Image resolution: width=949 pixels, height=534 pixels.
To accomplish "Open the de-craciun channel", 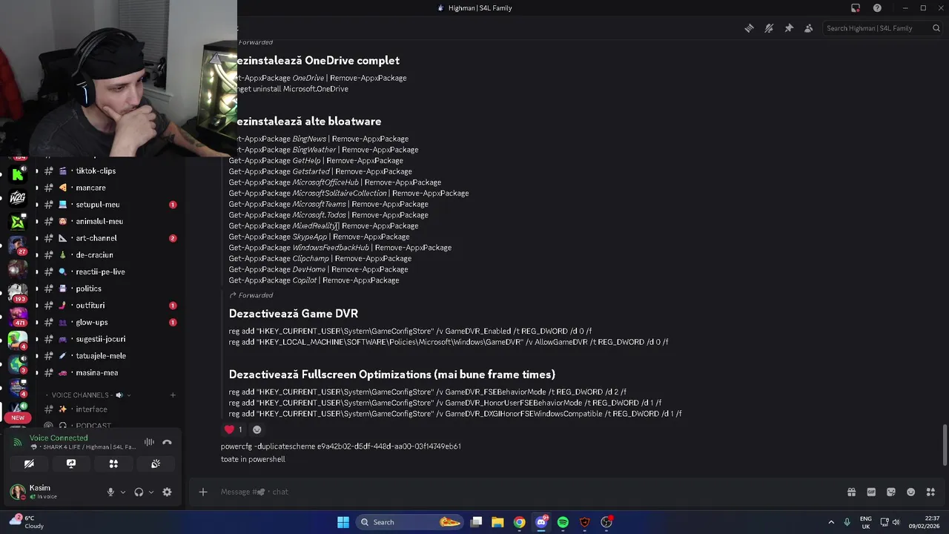I will click(94, 255).
